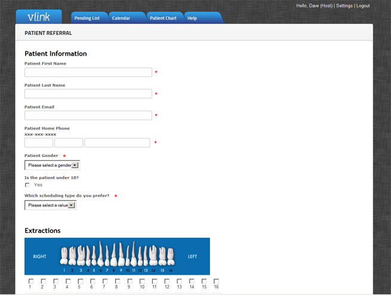Click the RIGHT label on tooth chart

39,256
